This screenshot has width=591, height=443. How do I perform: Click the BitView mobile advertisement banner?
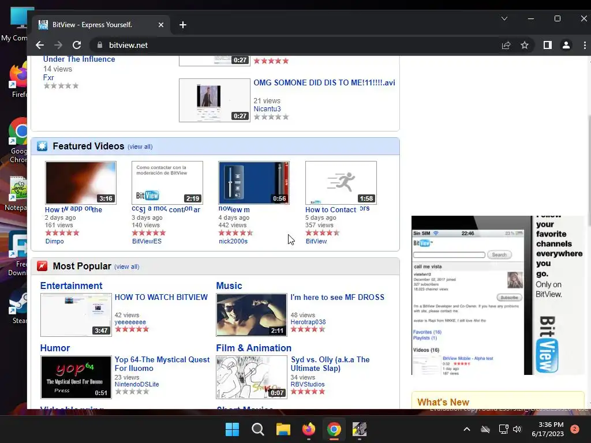pos(498,295)
